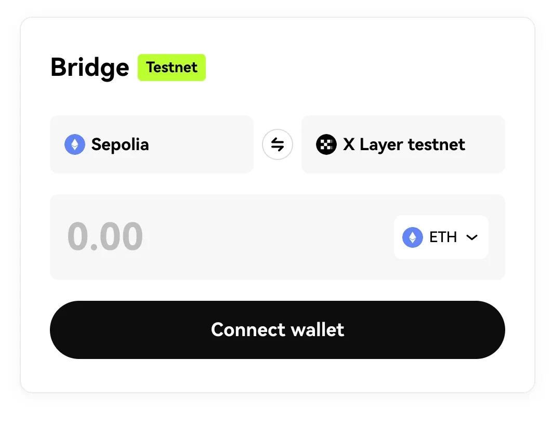Viewport: 553px width, 426px height.
Task: Click the ETH token symbol text
Action: coord(443,237)
